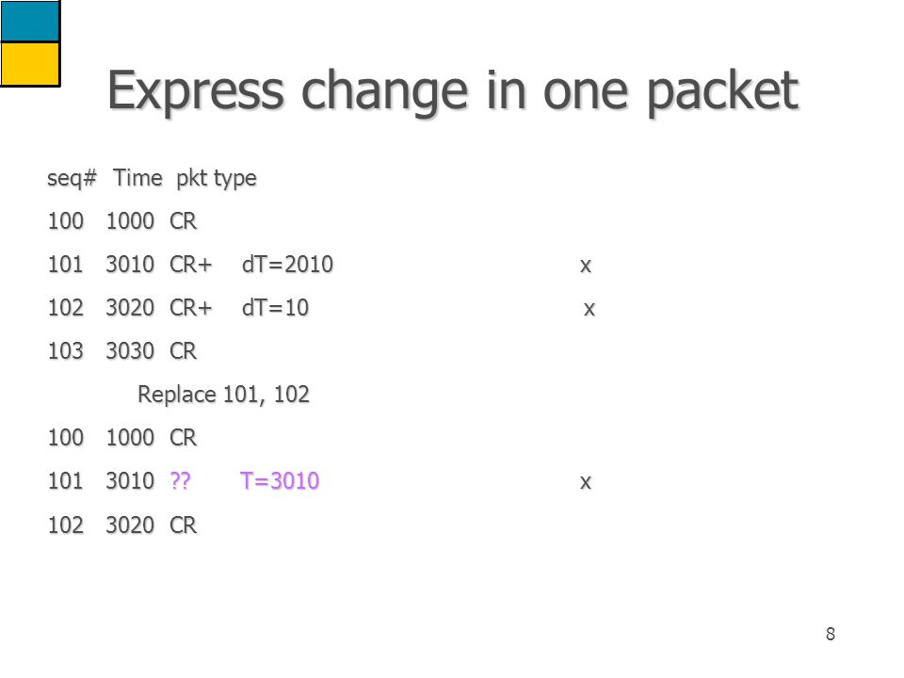Click the '103' sequence number
This screenshot has width=904, height=678.
click(66, 351)
